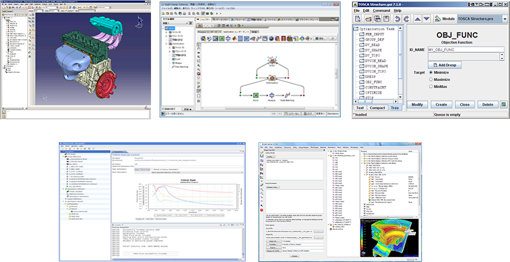This screenshot has width=510, height=262.
Task: Select the Data Matching icon in Isight palette
Action: point(258,38)
